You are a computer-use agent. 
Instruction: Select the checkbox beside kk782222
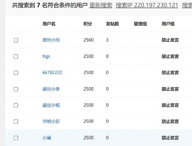coord(16,73)
